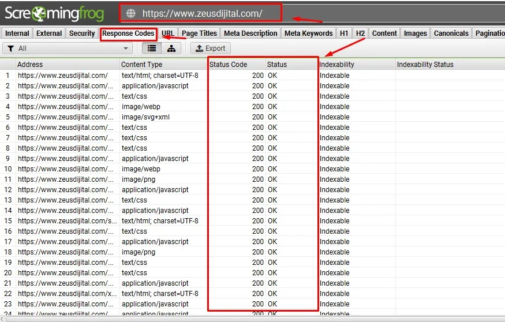Click application/javascript in row 9

tap(155, 159)
